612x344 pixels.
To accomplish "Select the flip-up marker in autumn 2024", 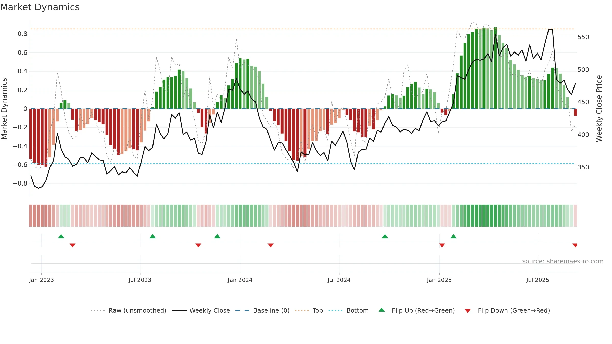I will click(385, 236).
